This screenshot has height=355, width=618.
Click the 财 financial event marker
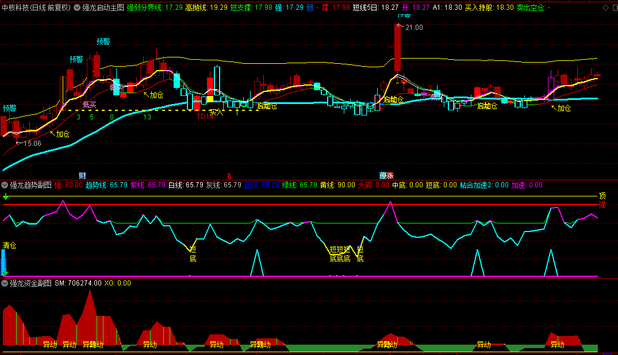(82, 175)
